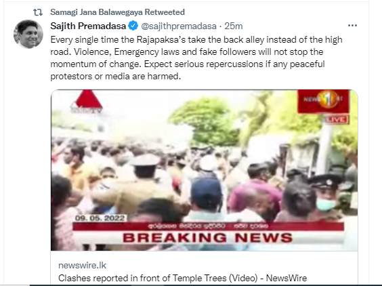
Task: Click the red Sinhala ticker bar
Action: coord(208,226)
